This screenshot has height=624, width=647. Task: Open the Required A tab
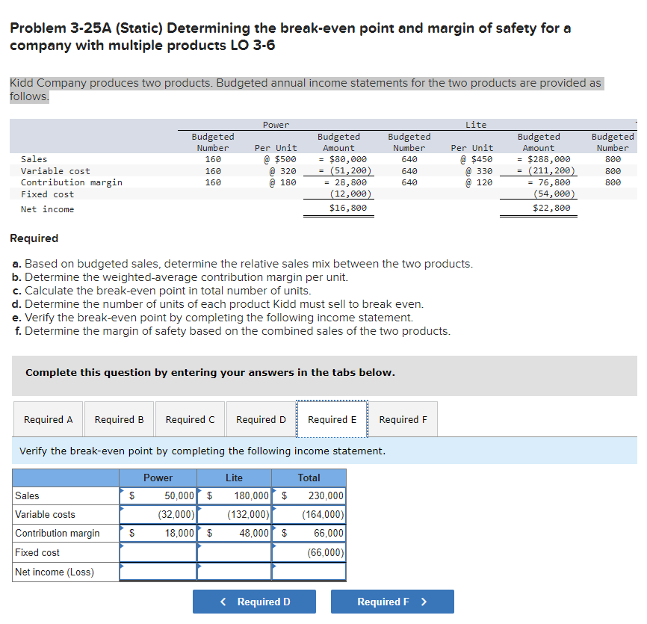click(x=48, y=419)
